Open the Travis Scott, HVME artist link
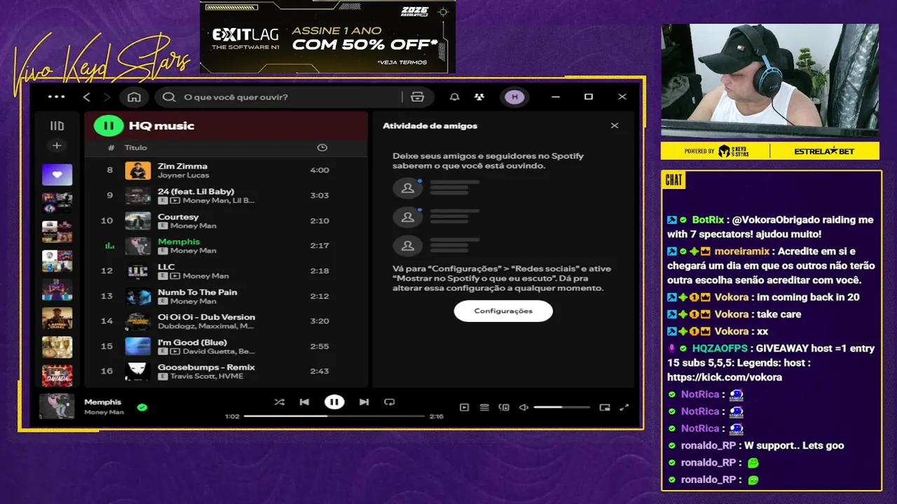 205,377
